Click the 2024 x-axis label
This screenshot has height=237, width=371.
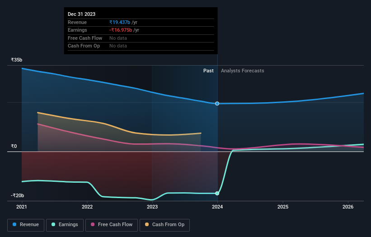[x=217, y=207]
